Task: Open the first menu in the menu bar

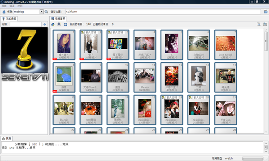Action: (4, 6)
